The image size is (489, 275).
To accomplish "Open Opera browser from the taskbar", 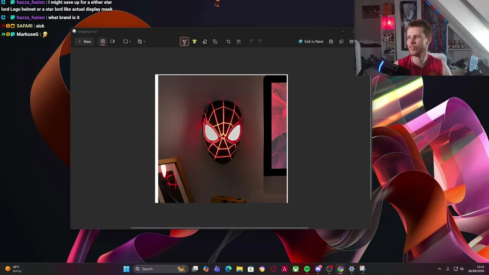I will tap(273, 269).
